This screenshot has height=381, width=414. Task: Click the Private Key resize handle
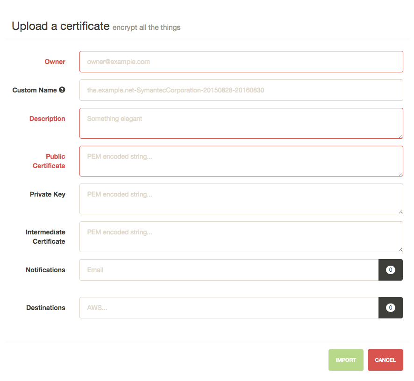400,212
